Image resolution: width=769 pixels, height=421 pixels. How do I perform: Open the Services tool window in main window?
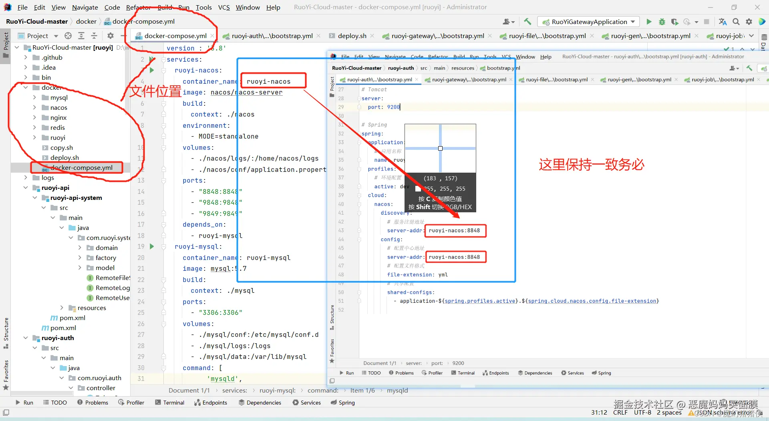coord(306,403)
